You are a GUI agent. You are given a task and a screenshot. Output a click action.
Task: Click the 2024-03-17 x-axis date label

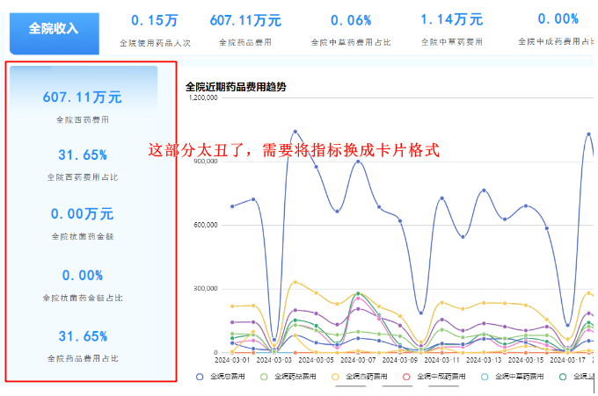[568, 360]
